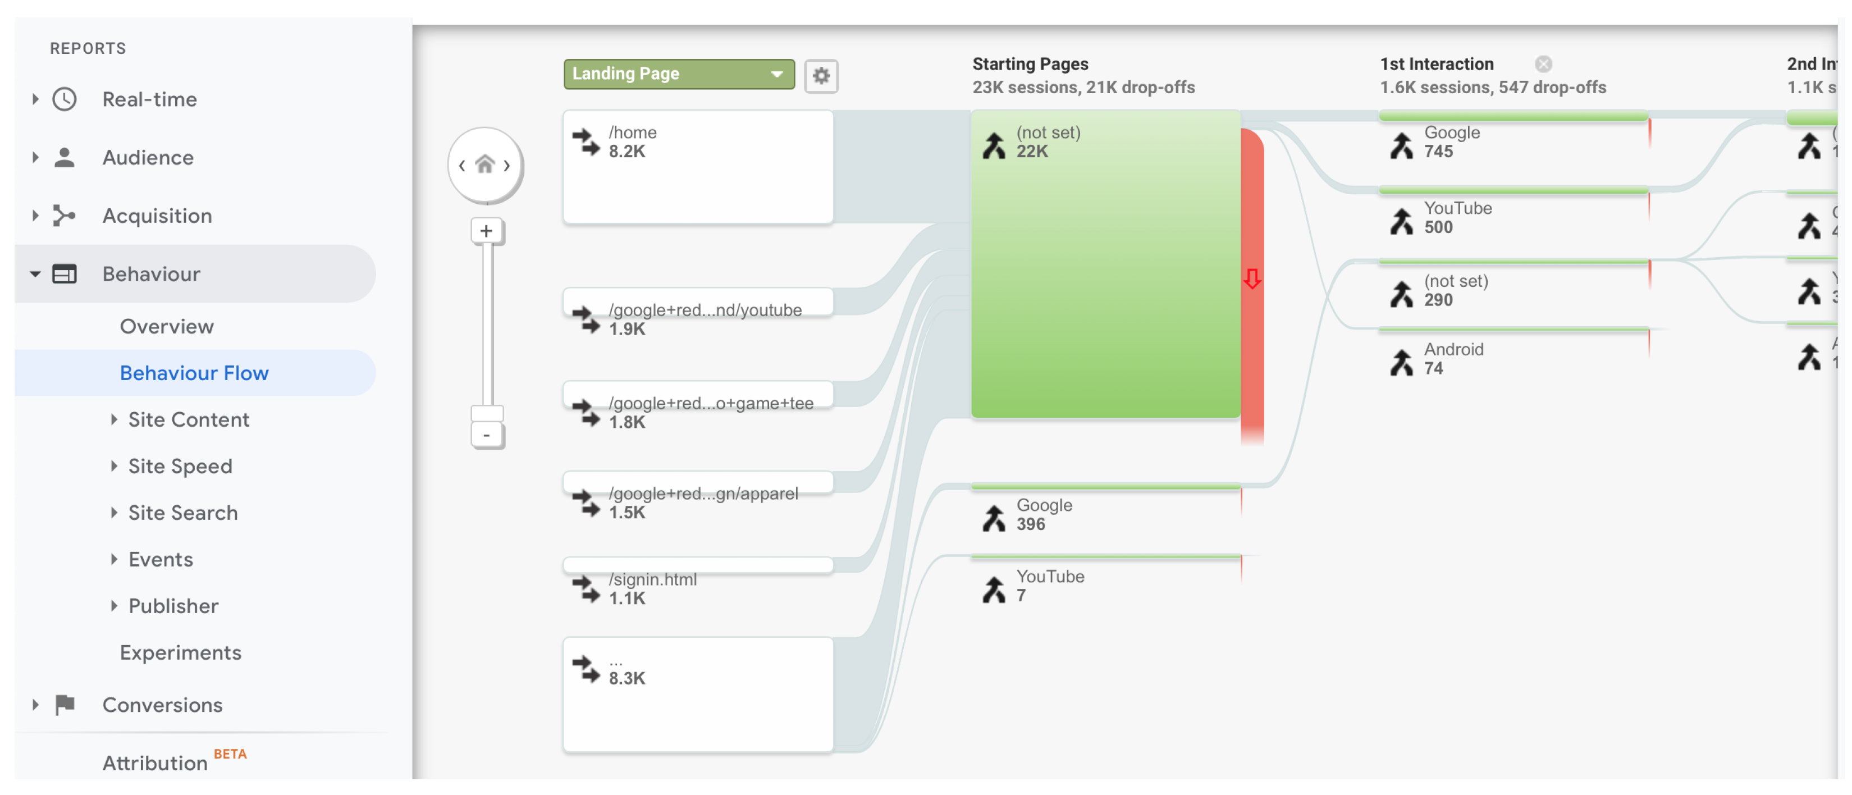Click the Conversions flag icon

coord(65,705)
